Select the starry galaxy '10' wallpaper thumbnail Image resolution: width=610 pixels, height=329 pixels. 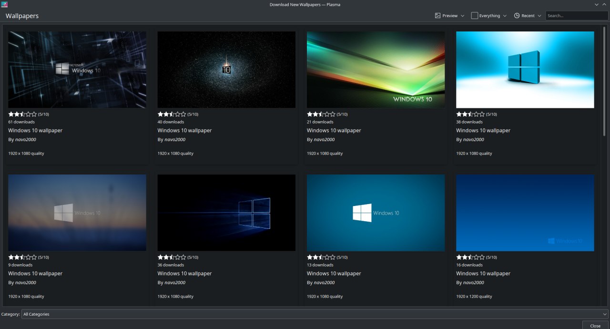[x=226, y=70]
